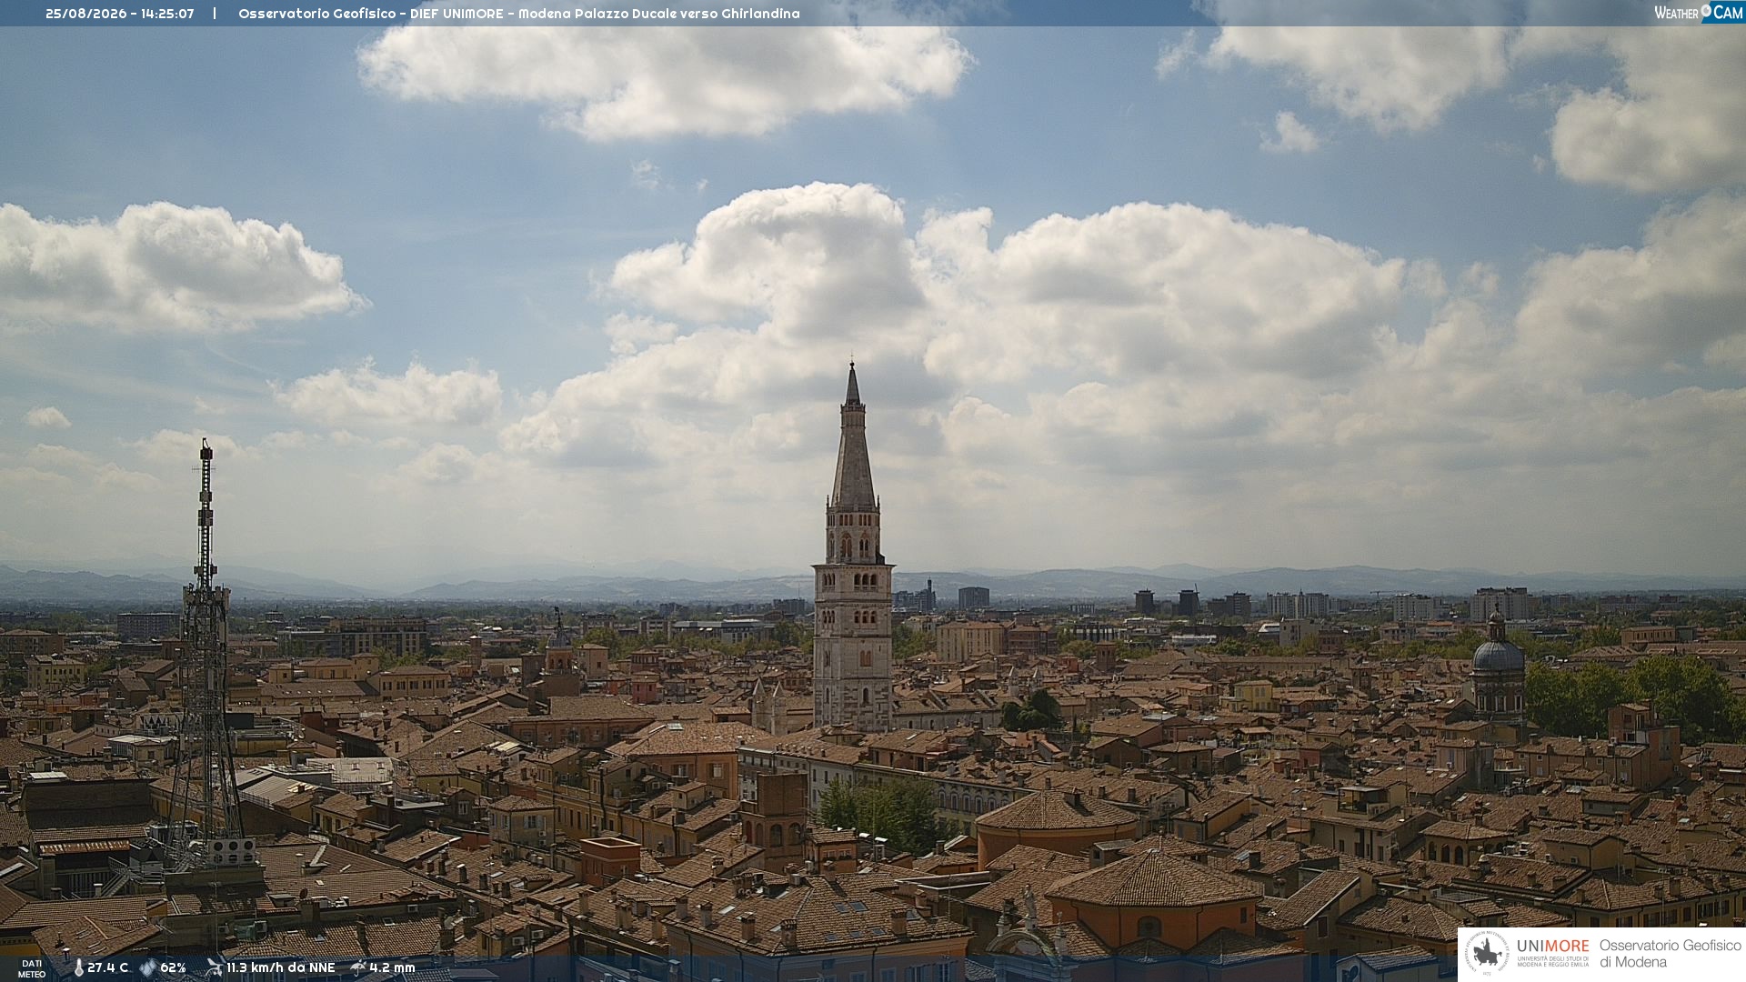Click the DATI METEO label
Screen dimensions: 1746x982
click(x=32, y=968)
